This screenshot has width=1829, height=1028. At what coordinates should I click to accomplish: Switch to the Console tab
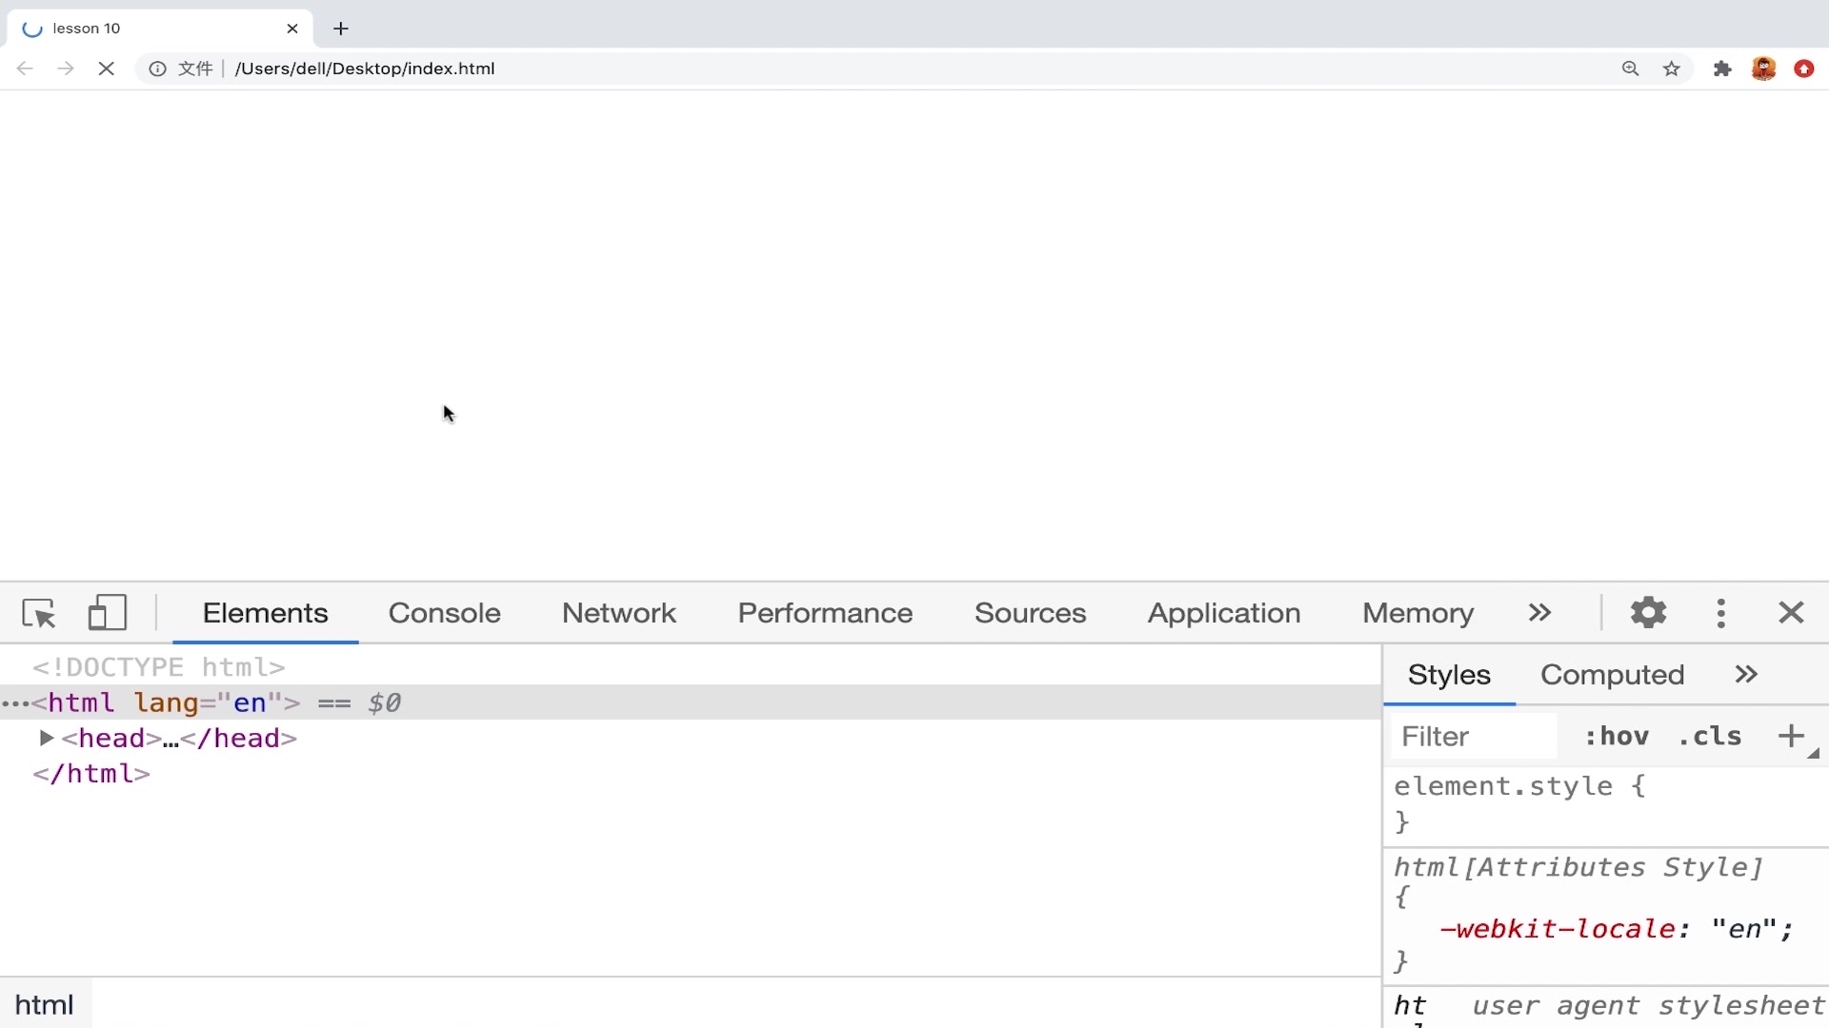coord(444,613)
